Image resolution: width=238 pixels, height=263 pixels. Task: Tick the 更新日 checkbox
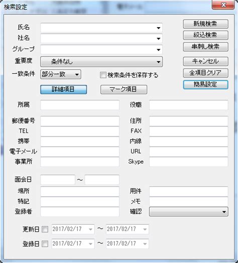click(45, 229)
